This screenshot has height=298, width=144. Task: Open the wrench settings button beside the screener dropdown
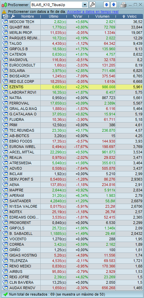click(92, 4)
